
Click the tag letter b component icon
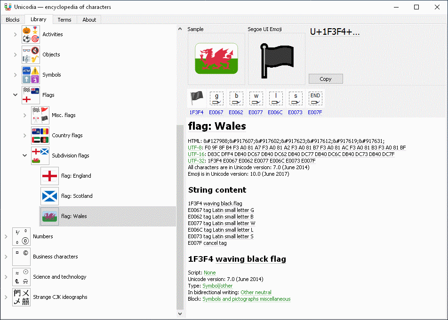point(236,98)
